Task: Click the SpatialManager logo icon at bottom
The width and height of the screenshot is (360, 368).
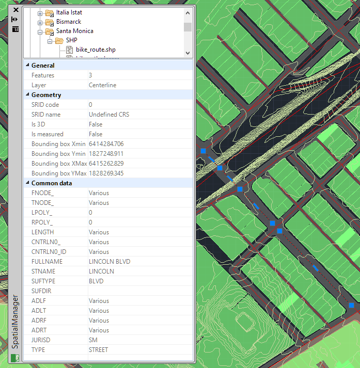Action: pyautogui.click(x=15, y=358)
